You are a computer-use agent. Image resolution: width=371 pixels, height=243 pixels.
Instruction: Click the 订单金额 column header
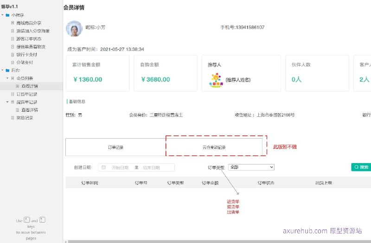(210, 182)
